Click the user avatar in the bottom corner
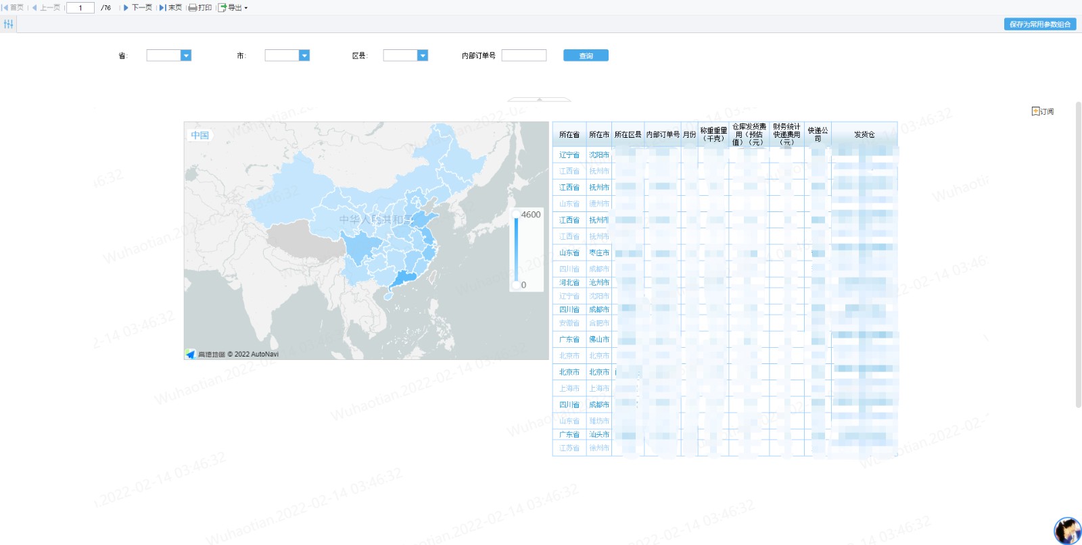The image size is (1082, 545). pyautogui.click(x=1067, y=531)
